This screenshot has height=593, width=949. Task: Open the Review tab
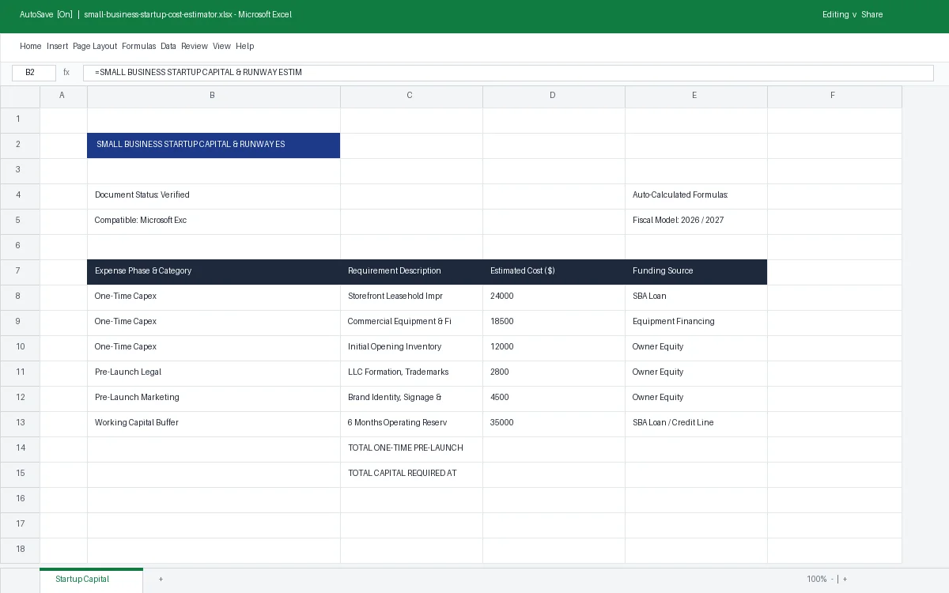[195, 46]
